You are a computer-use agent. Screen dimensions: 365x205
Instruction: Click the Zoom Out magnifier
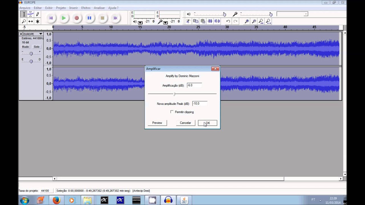[x=254, y=21]
